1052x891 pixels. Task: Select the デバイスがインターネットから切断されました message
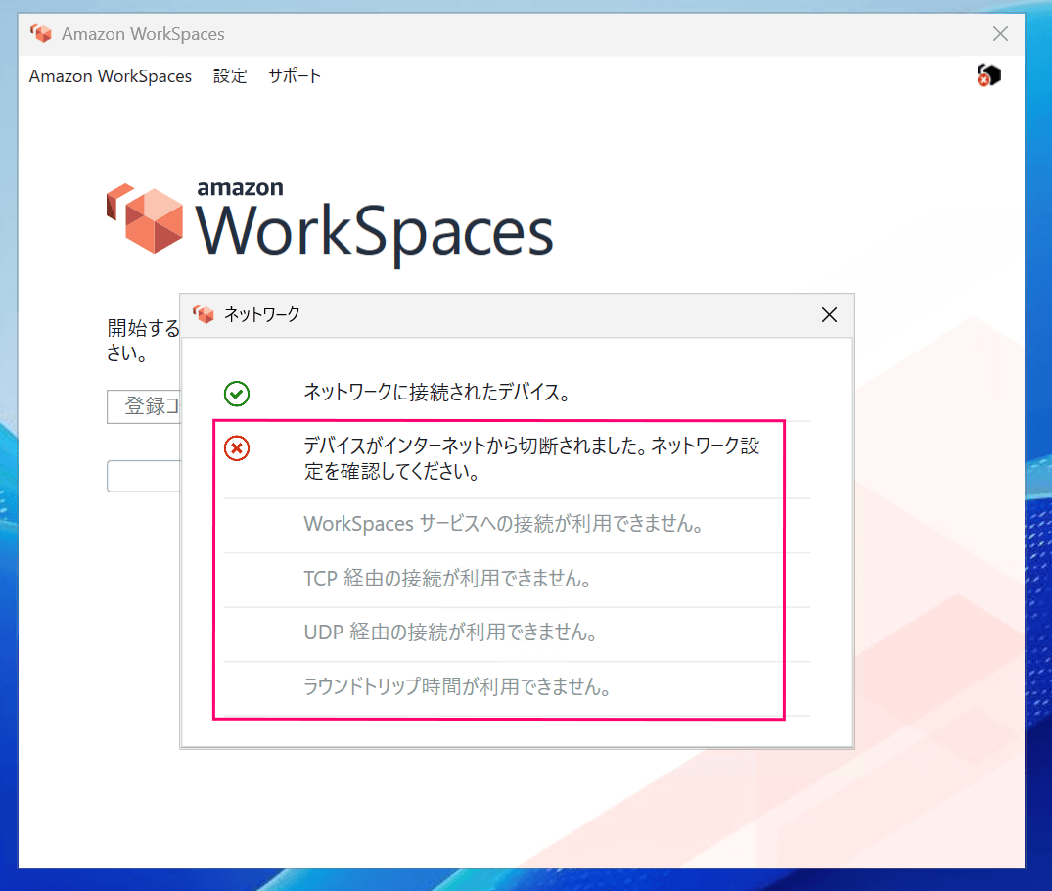pos(531,458)
